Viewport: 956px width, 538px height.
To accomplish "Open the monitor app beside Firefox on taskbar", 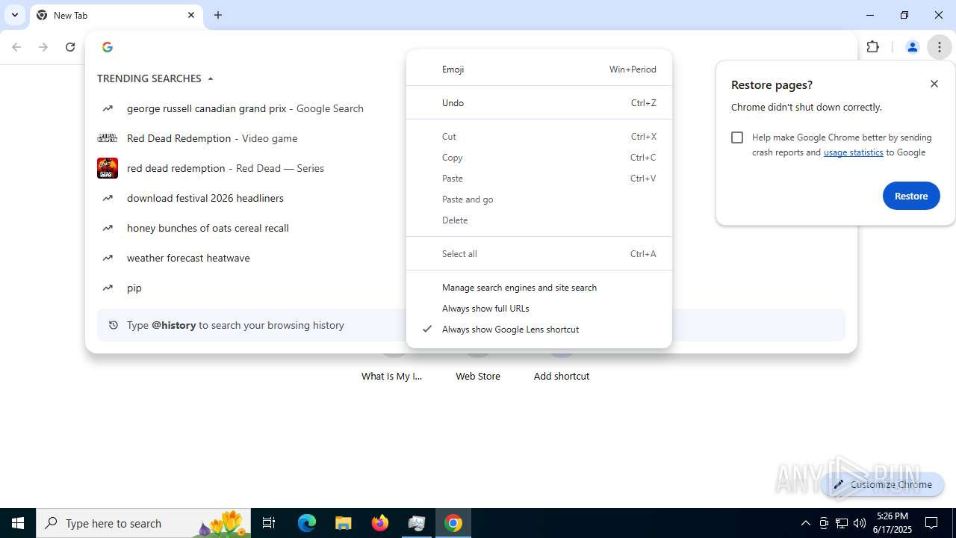I will pos(417,523).
